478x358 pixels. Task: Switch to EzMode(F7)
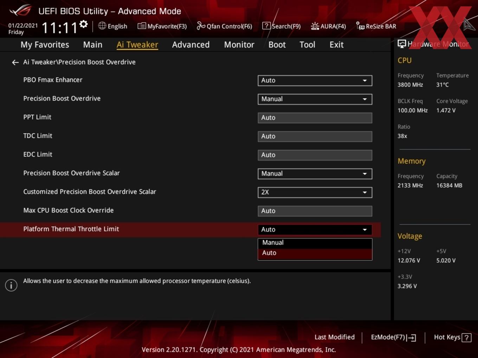[388, 337]
